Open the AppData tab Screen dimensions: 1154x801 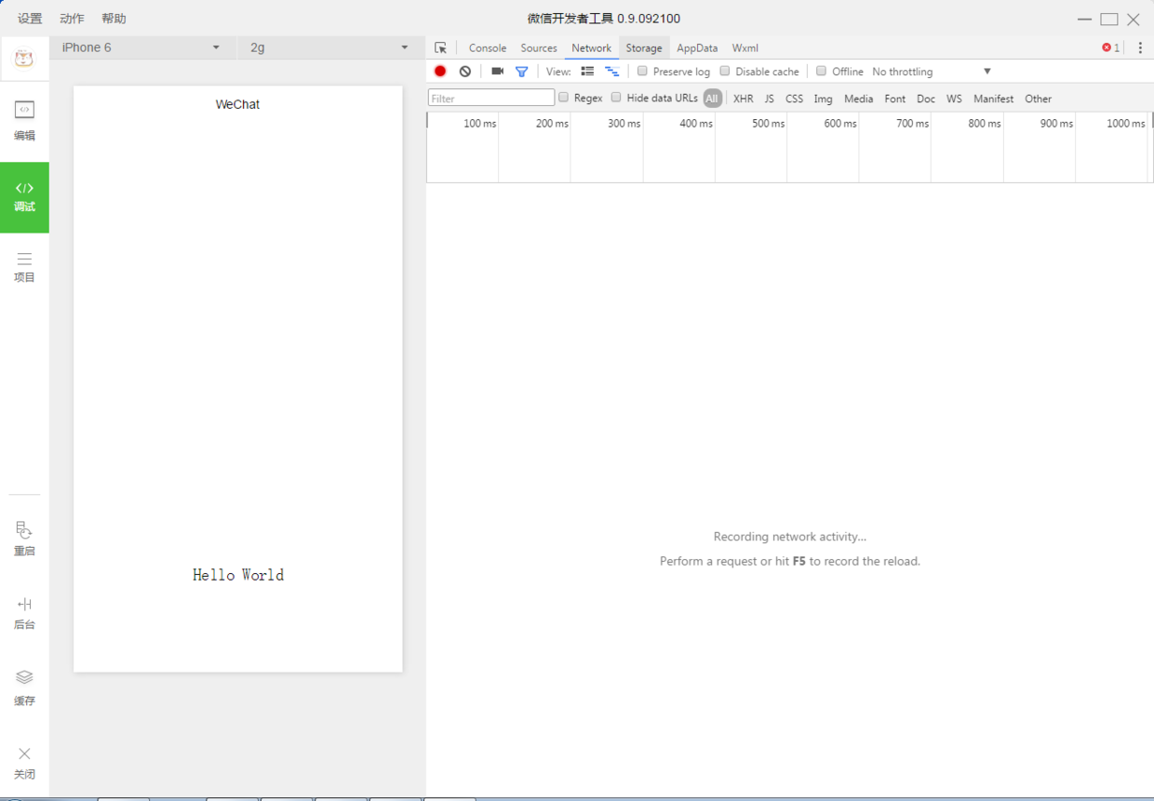coord(697,47)
